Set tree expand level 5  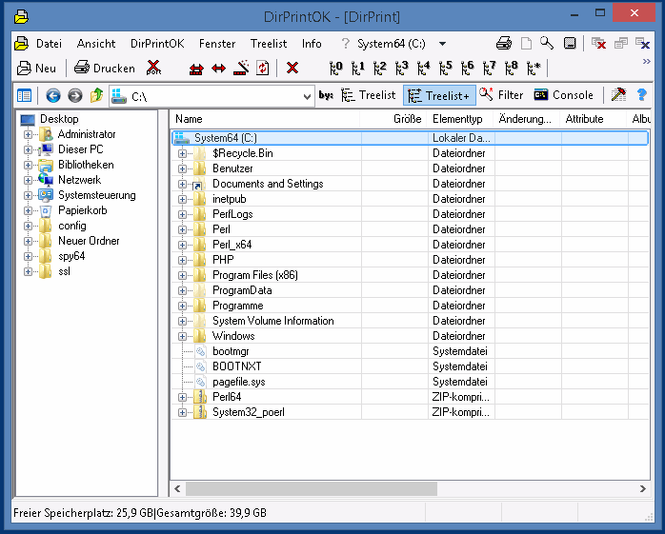[446, 68]
